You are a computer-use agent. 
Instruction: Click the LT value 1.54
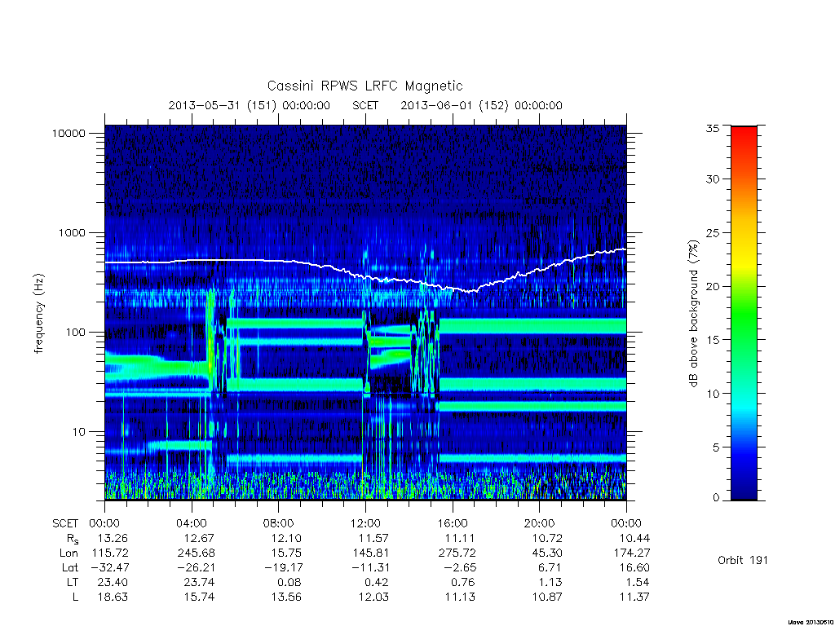tap(638, 583)
